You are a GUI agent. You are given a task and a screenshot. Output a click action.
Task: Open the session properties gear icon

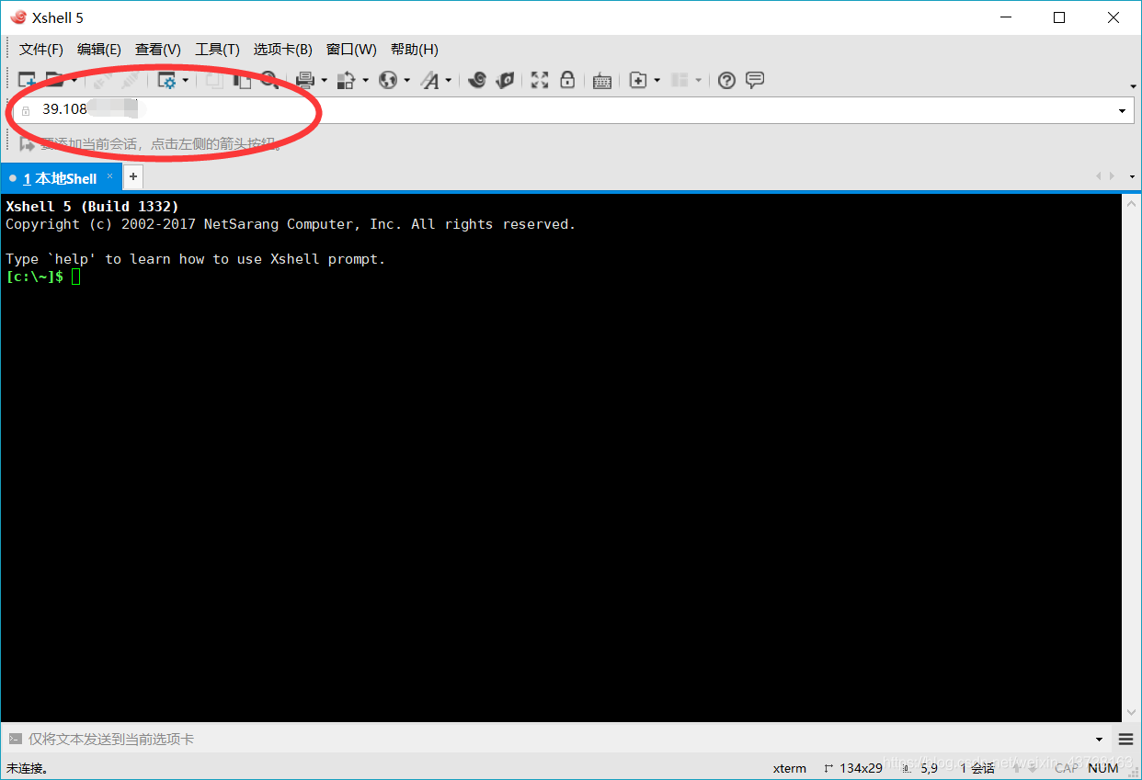(x=167, y=81)
